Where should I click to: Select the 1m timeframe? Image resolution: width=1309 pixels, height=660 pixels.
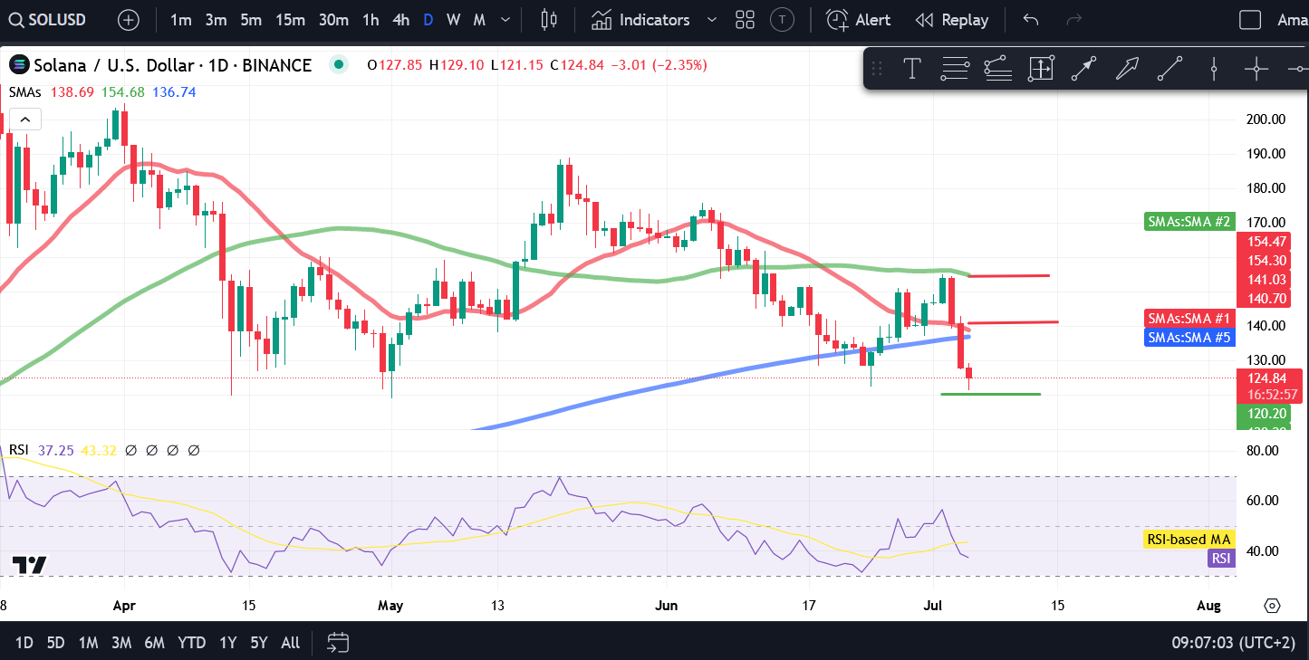pos(181,20)
